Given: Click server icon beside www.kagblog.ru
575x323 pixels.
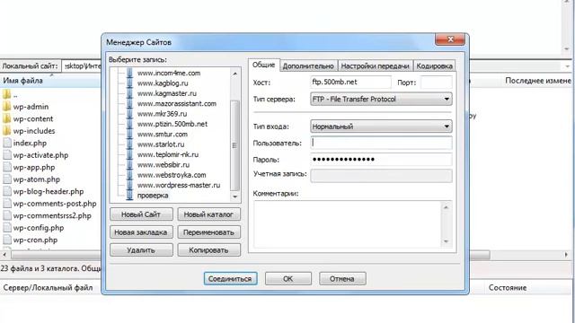Looking at the screenshot, I should coord(129,83).
